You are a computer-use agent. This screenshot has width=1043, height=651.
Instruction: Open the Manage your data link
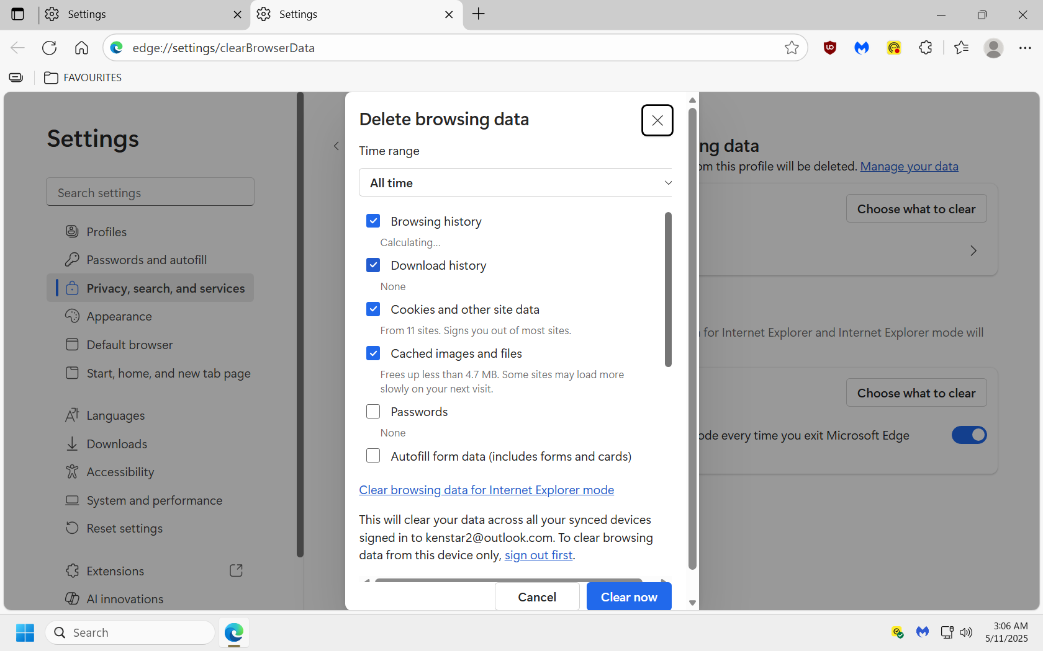(x=909, y=166)
